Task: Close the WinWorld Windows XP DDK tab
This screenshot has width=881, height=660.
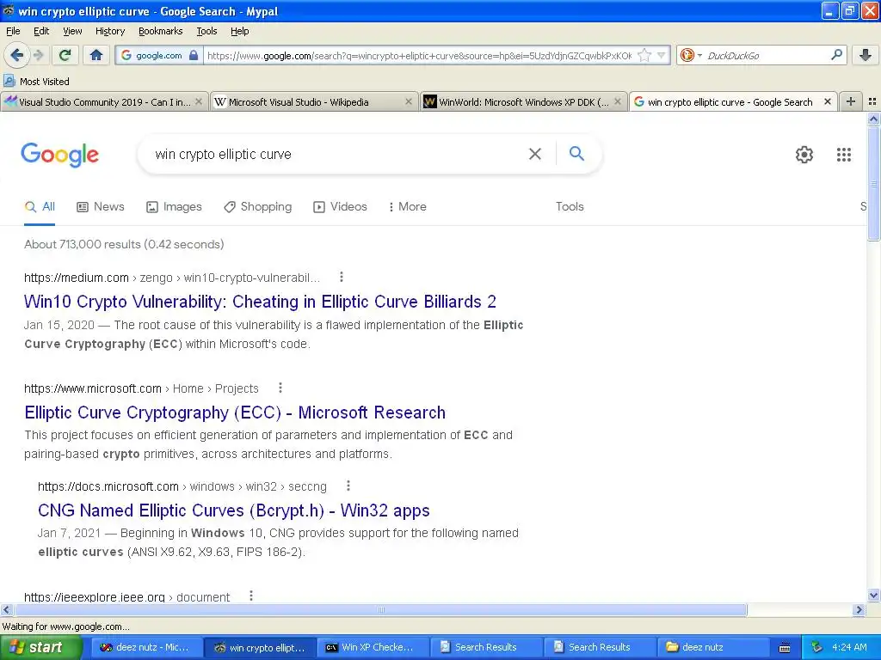Action: pyautogui.click(x=618, y=101)
